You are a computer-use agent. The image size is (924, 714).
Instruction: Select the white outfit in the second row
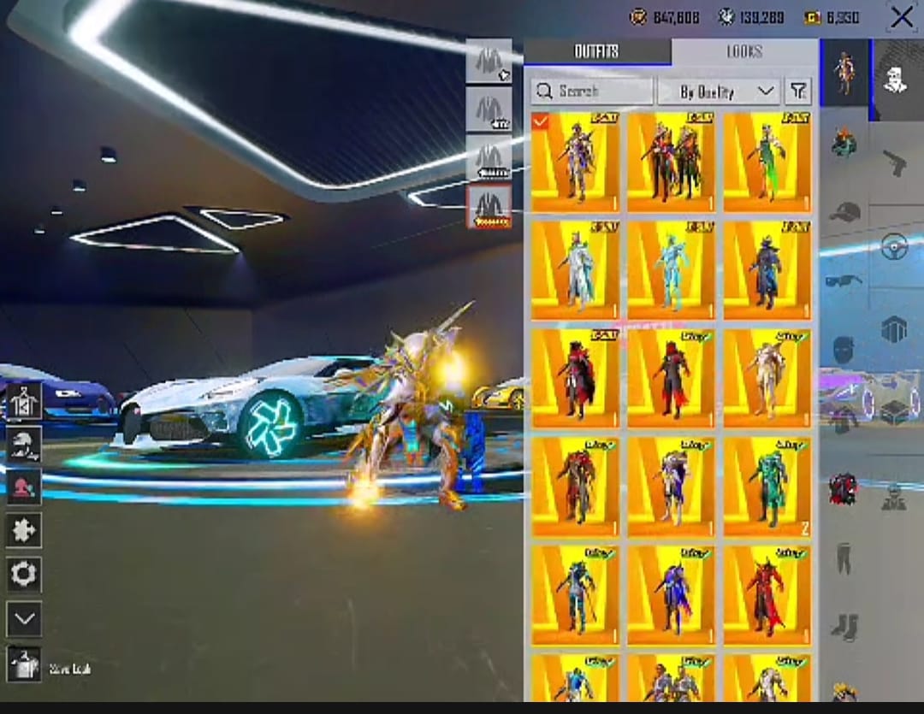[575, 270]
